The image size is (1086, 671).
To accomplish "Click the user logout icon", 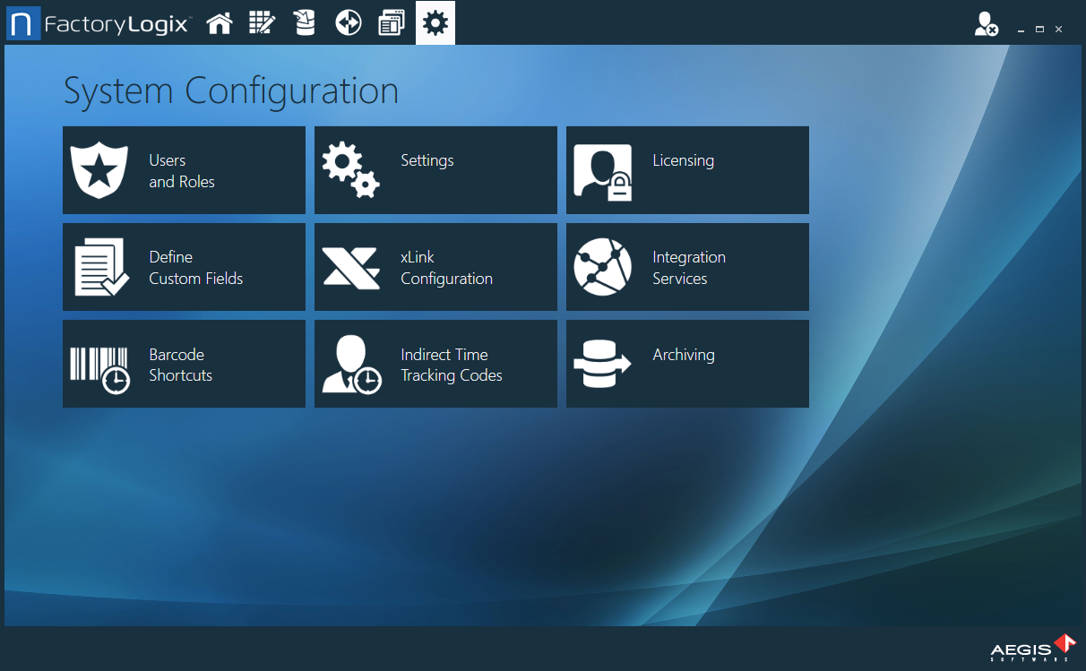I will tap(986, 23).
